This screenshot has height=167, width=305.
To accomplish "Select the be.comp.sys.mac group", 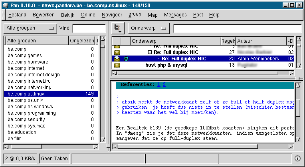I will pos(51,126).
